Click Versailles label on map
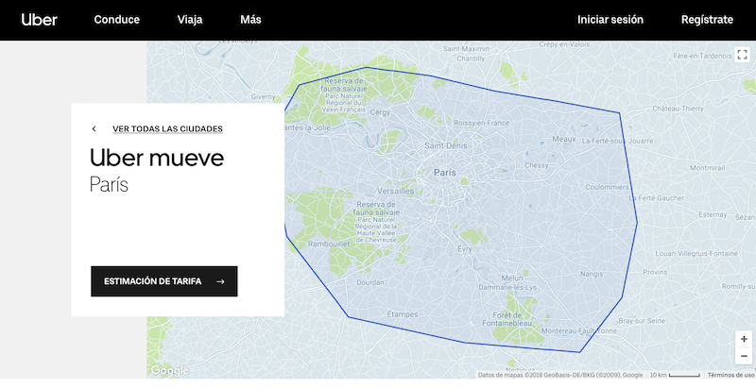The image size is (756, 388). [x=395, y=191]
